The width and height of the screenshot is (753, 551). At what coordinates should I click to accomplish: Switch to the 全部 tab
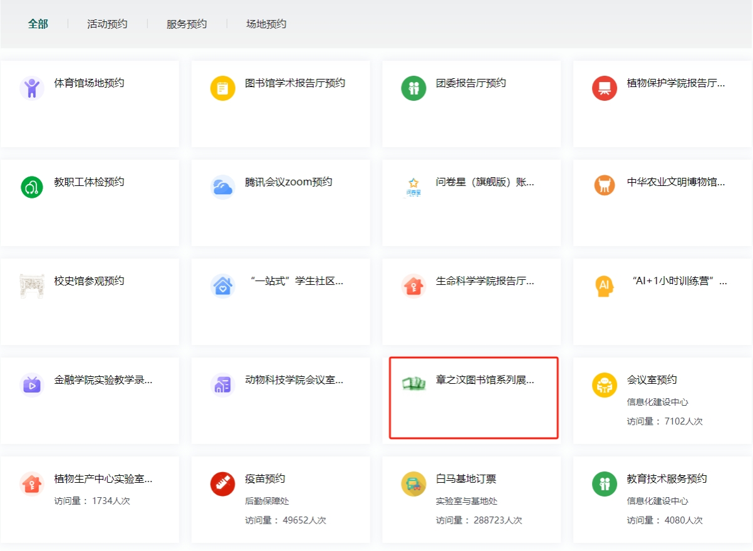[38, 24]
